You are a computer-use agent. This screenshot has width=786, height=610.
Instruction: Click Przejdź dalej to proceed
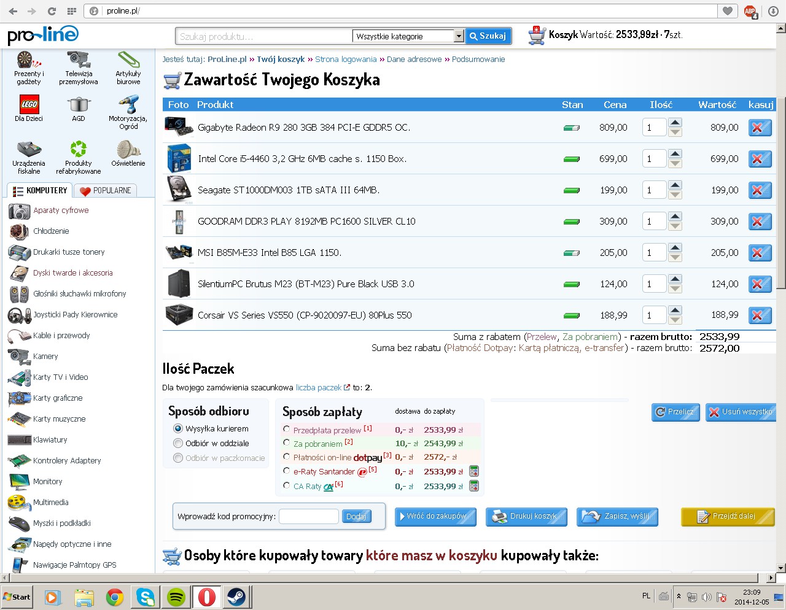coord(728,517)
